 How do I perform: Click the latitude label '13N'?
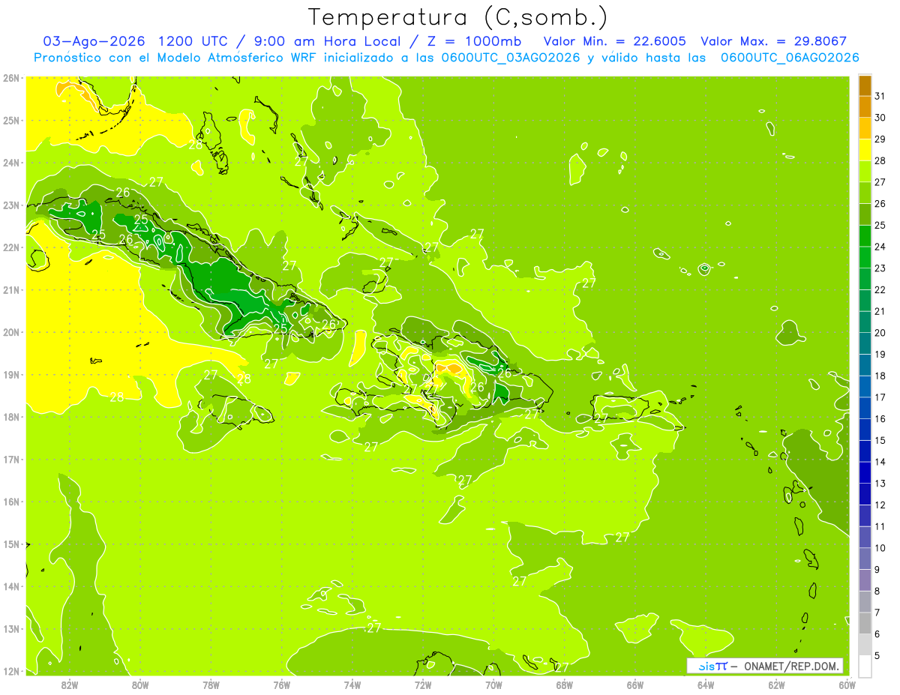tap(11, 629)
